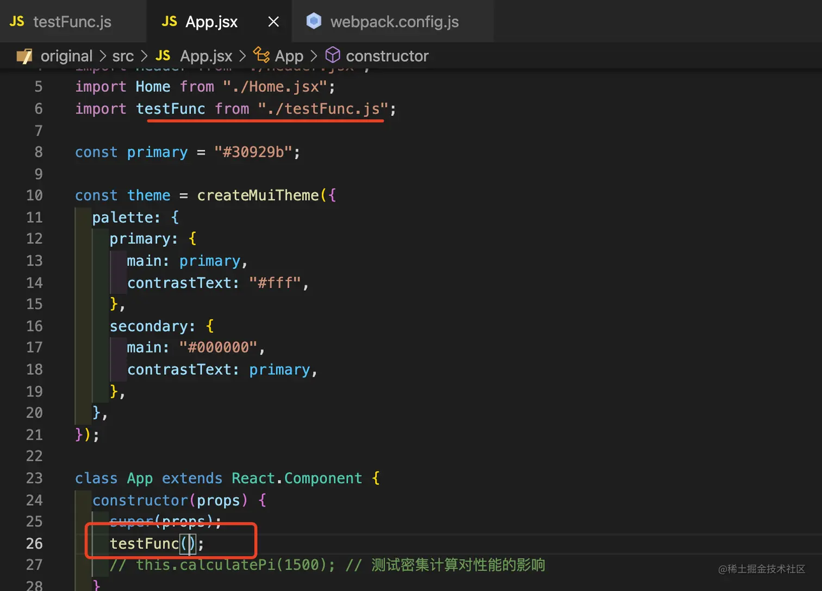This screenshot has height=591, width=822.
Task: Click 'const theme' variable on line 10
Action: coord(123,196)
